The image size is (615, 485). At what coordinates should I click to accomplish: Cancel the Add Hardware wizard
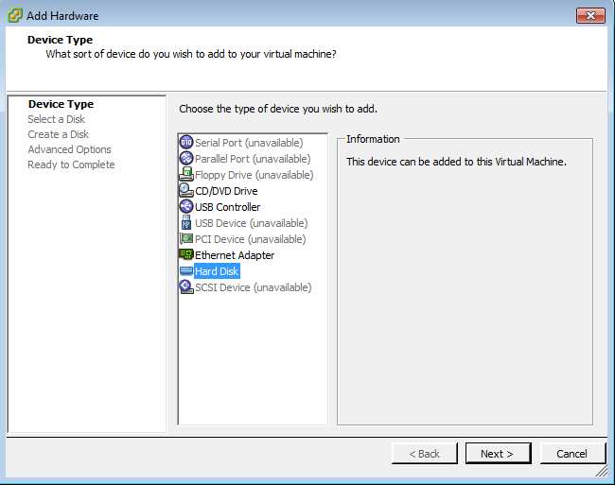click(571, 454)
